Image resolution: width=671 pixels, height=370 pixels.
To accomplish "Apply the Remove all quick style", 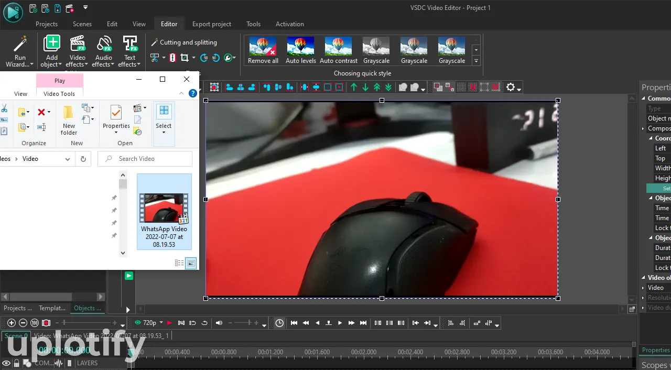I will pos(263,50).
